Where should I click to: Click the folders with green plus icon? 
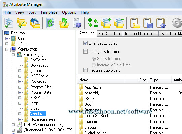pyautogui.click(x=106, y=23)
